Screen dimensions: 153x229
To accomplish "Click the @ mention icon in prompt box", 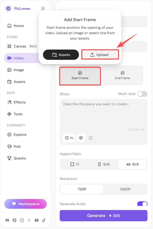I will [81, 138].
